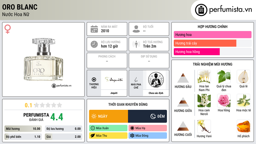Click the Trên 2m sillage value
The width and height of the screenshot is (256, 144).
click(149, 46)
